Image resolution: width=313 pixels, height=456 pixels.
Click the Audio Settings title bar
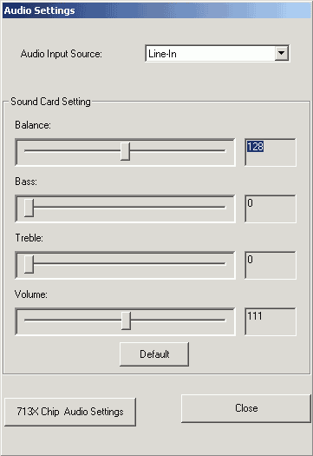156,10
